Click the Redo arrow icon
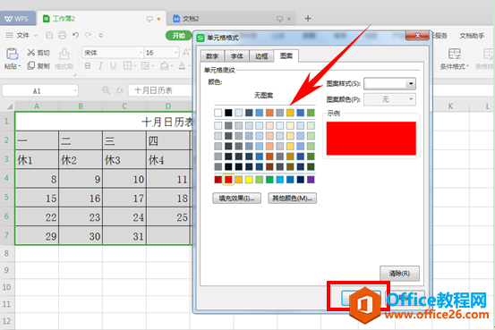This screenshot has height=330, width=495. click(88, 35)
